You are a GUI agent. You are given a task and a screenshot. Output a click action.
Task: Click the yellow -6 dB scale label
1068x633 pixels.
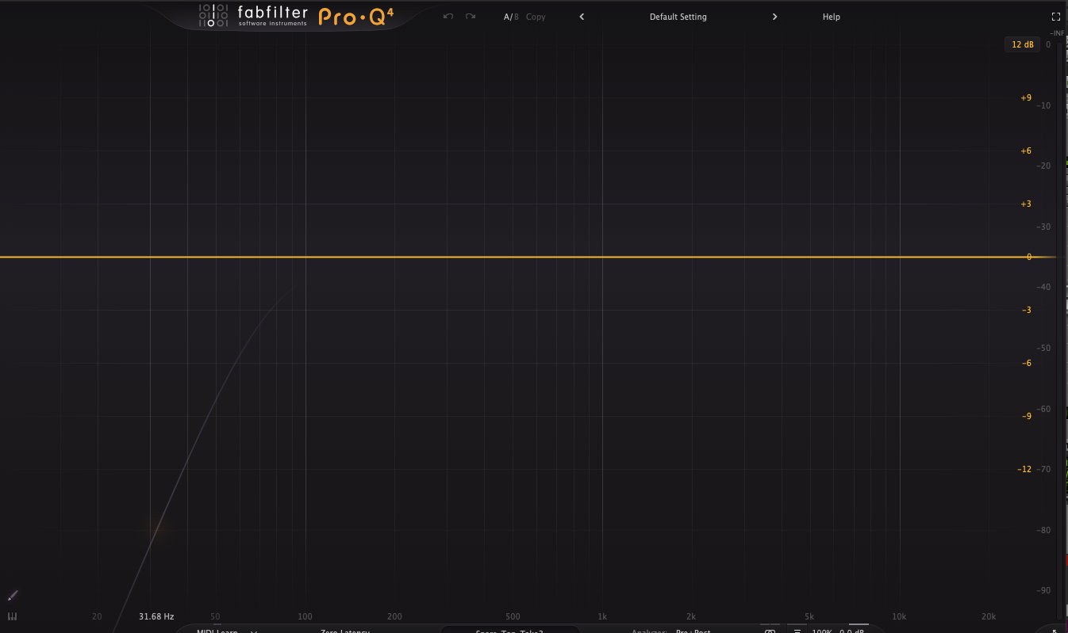pos(1027,363)
